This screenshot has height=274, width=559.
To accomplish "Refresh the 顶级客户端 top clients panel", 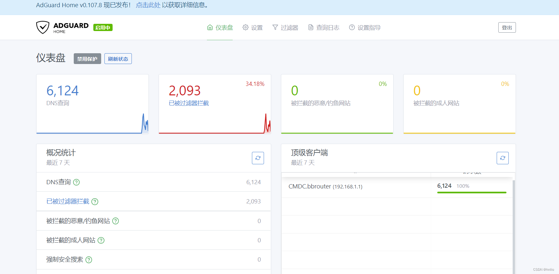I will 503,158.
